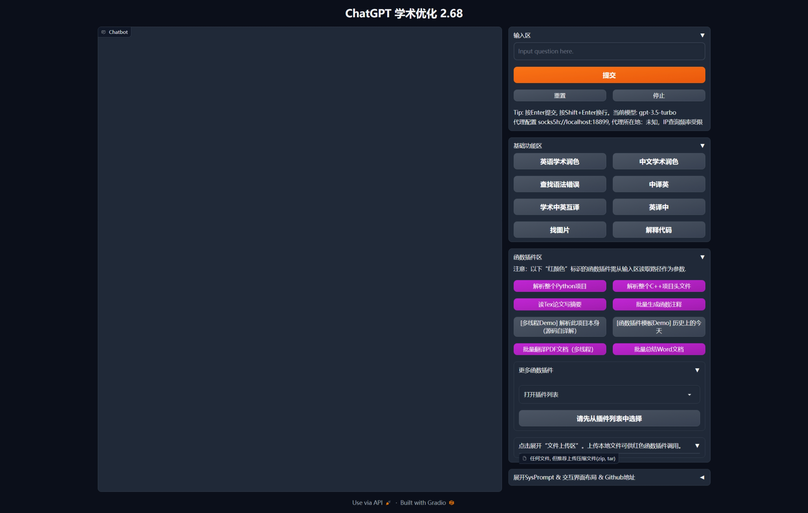Click the 代理配置 socks5h proxy text
The width and height of the screenshot is (808, 513).
pyautogui.click(x=608, y=122)
